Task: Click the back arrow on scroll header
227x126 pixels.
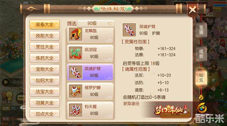Action: (33, 9)
